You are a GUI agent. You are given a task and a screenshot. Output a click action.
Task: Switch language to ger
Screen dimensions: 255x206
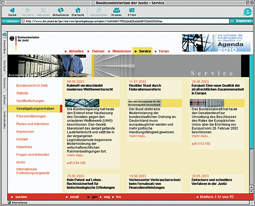[x=93, y=197]
